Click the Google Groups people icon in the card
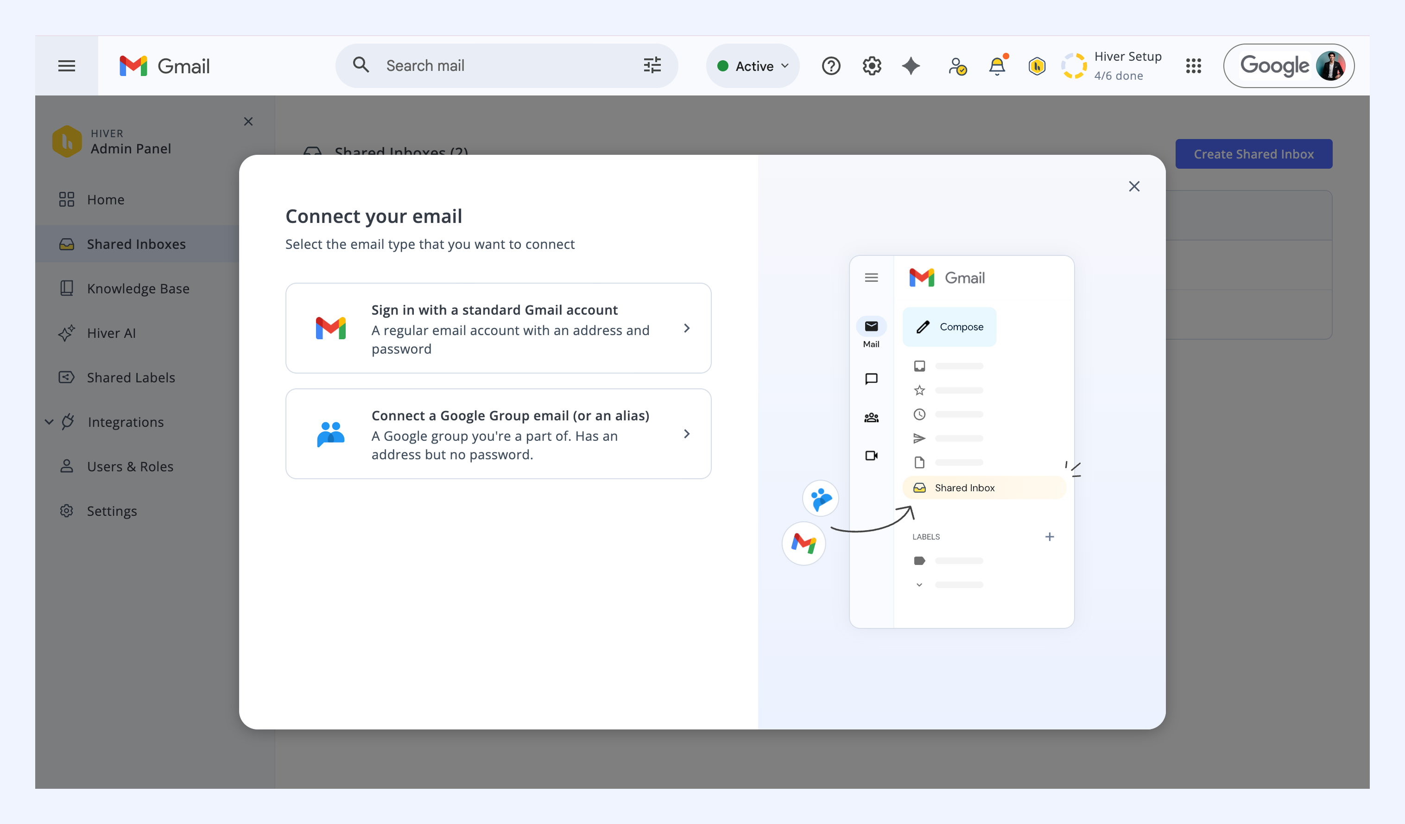Viewport: 1405px width, 824px height. [x=330, y=434]
